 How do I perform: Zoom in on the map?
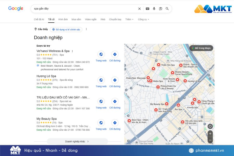(x=210, y=134)
